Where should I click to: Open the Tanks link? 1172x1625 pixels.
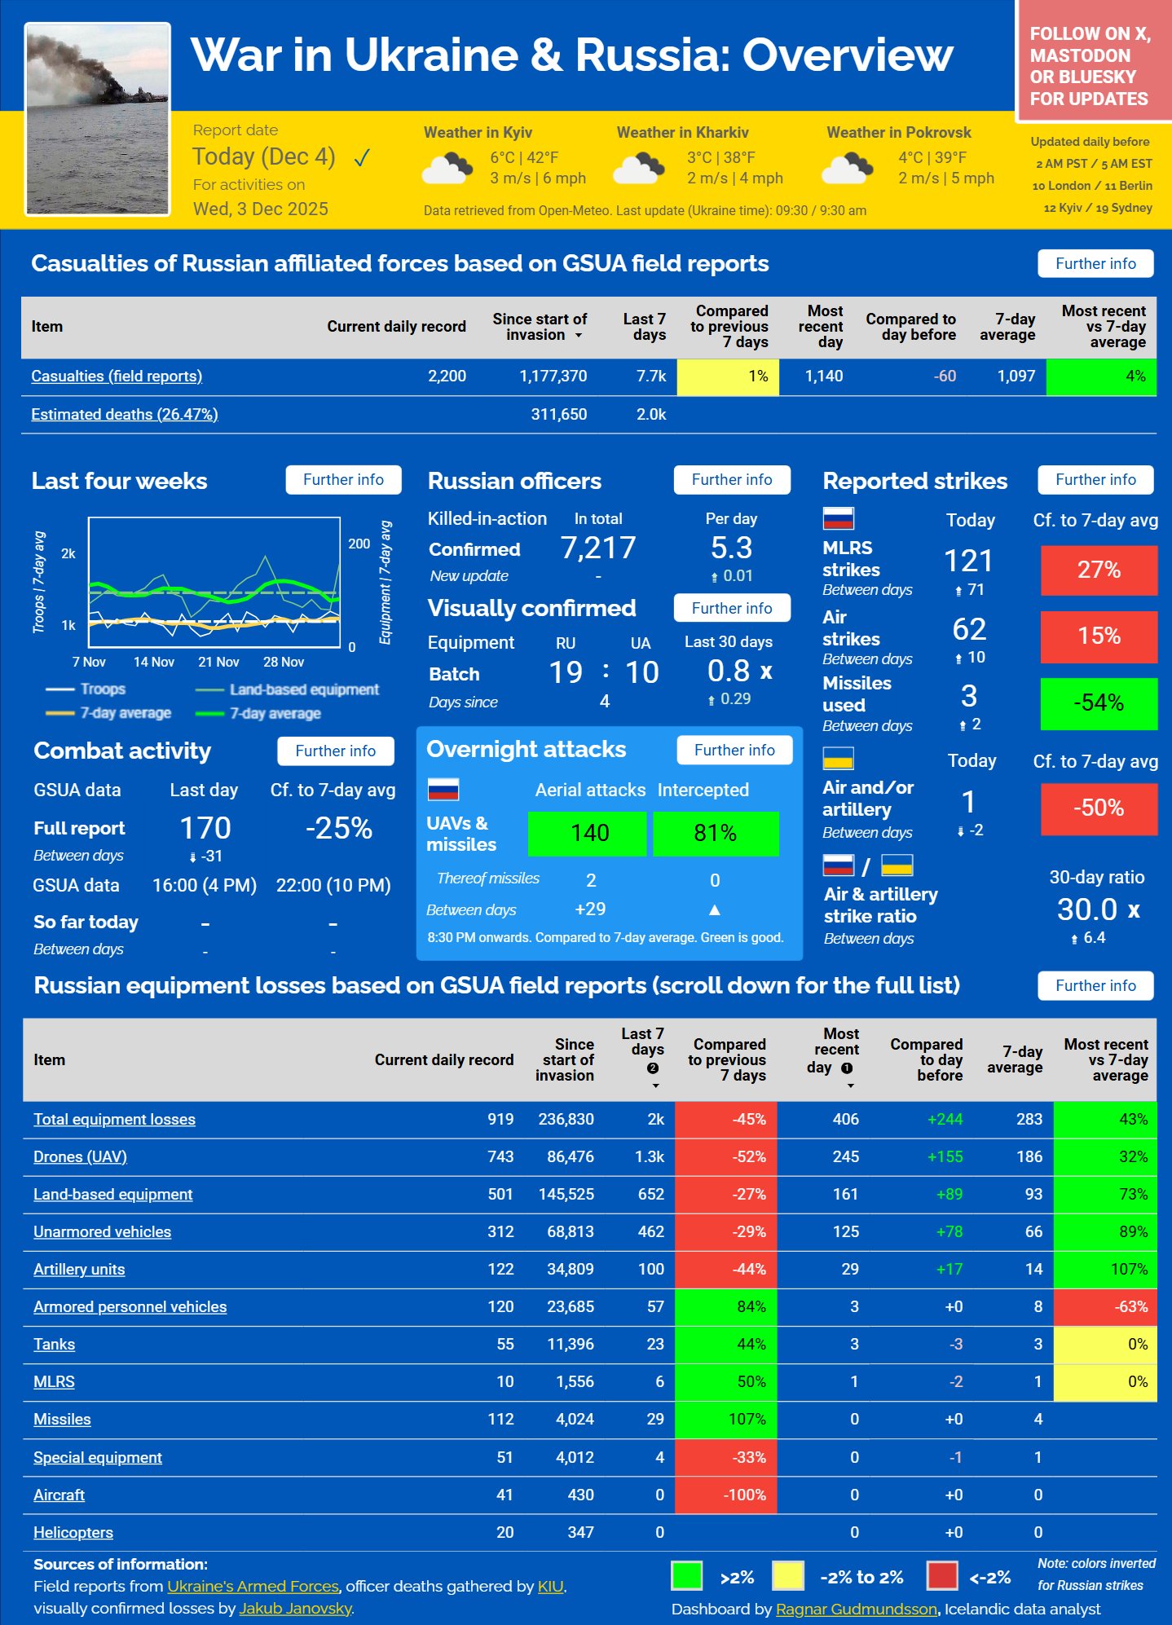[54, 1344]
